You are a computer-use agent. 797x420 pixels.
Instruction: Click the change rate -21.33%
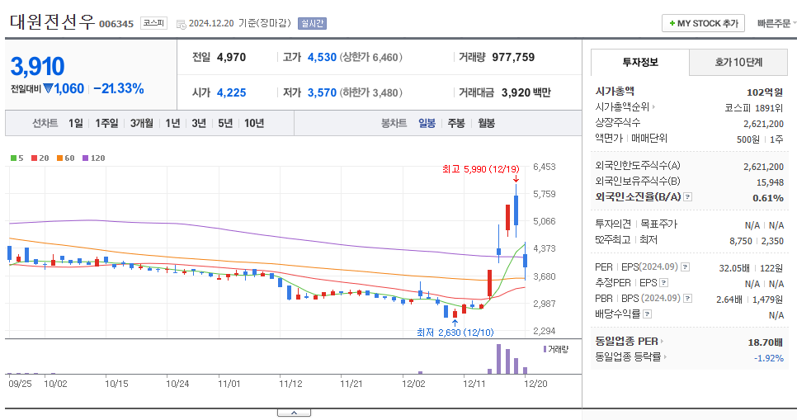coord(119,88)
